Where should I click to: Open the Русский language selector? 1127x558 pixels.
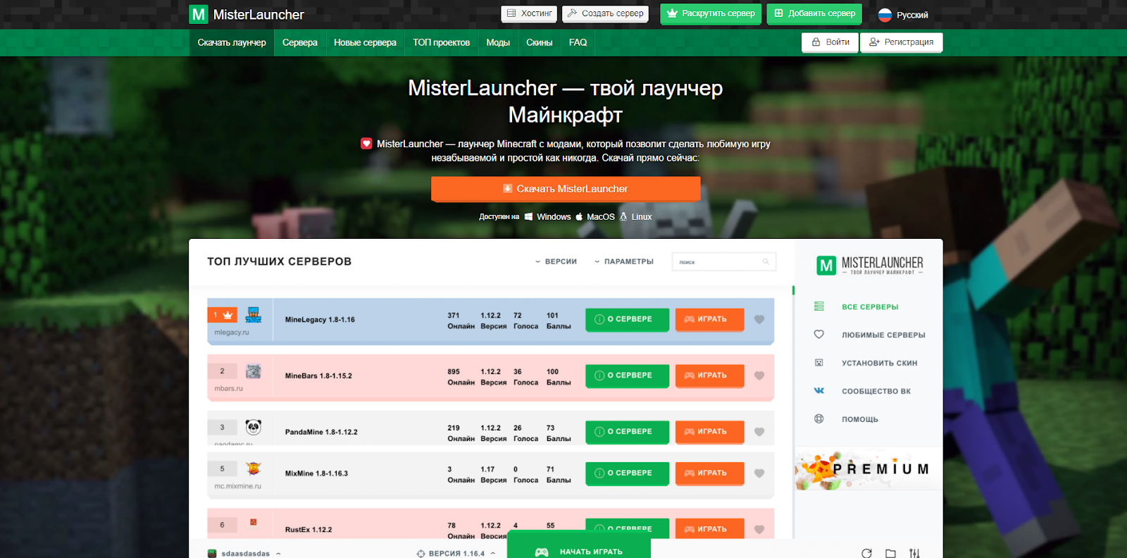click(903, 15)
